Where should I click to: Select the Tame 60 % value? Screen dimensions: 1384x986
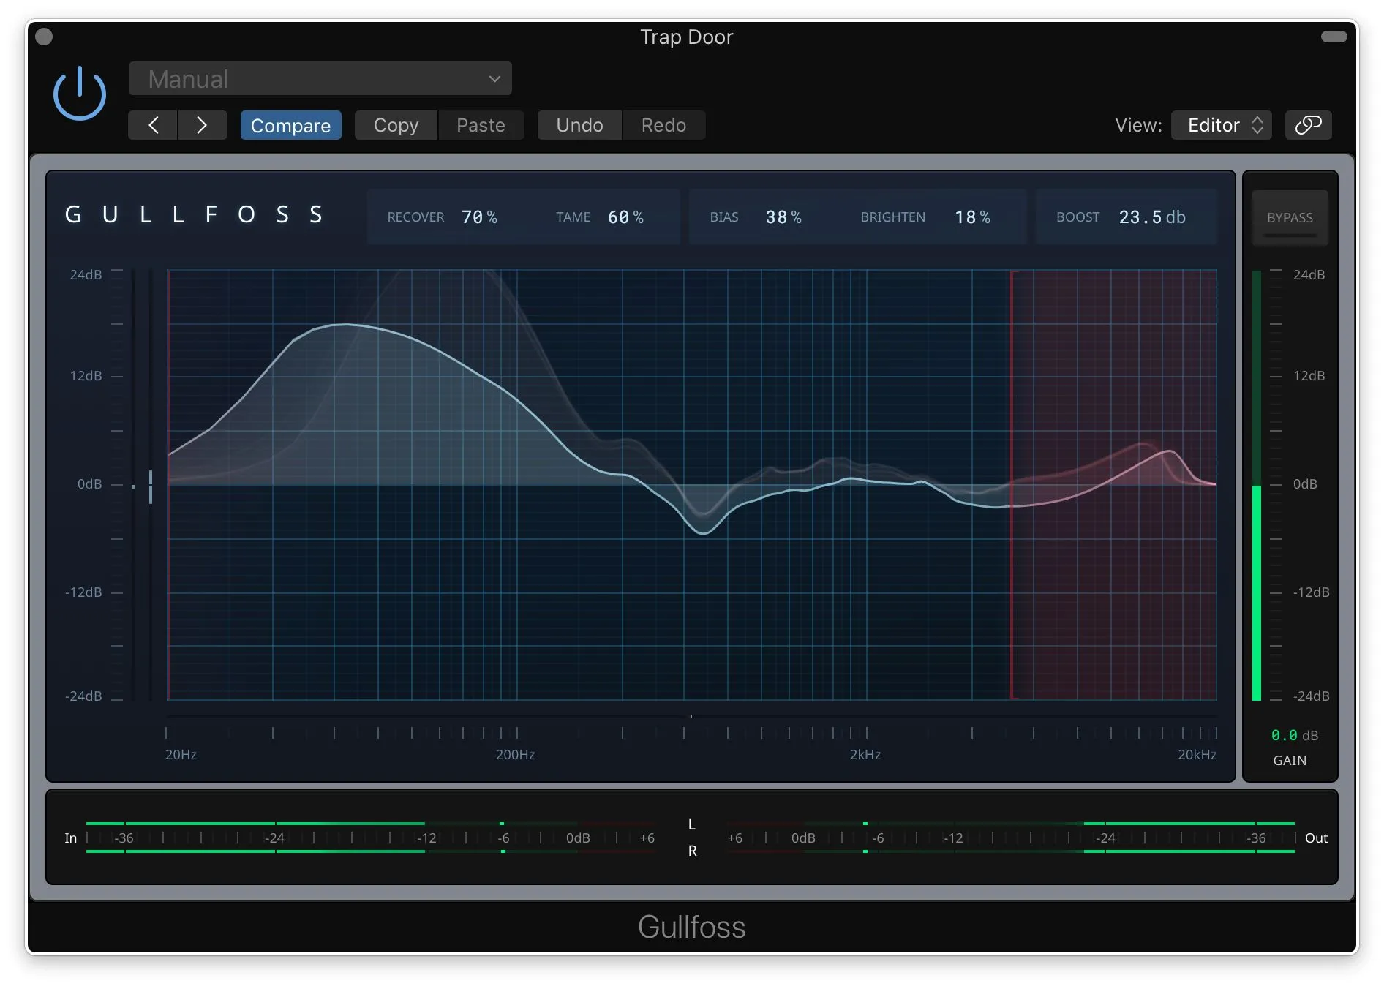(625, 217)
